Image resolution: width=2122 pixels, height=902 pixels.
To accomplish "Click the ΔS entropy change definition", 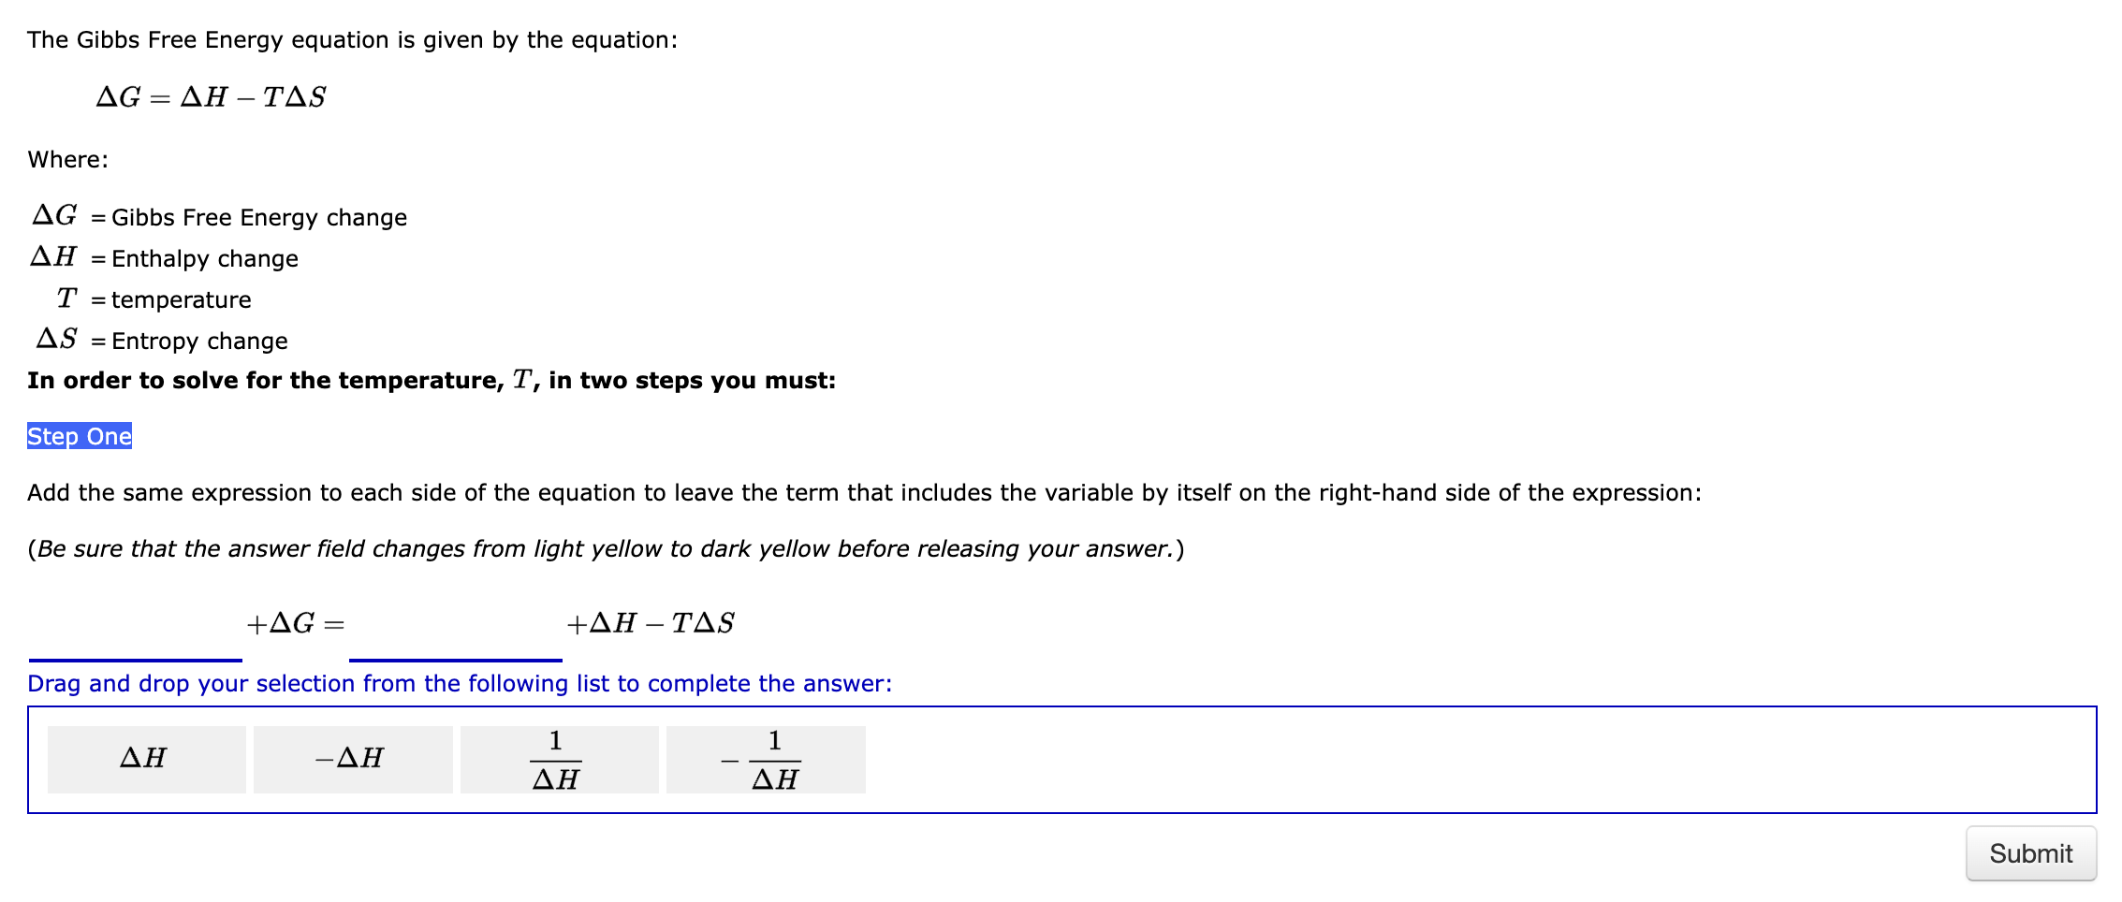I will pos(159,340).
